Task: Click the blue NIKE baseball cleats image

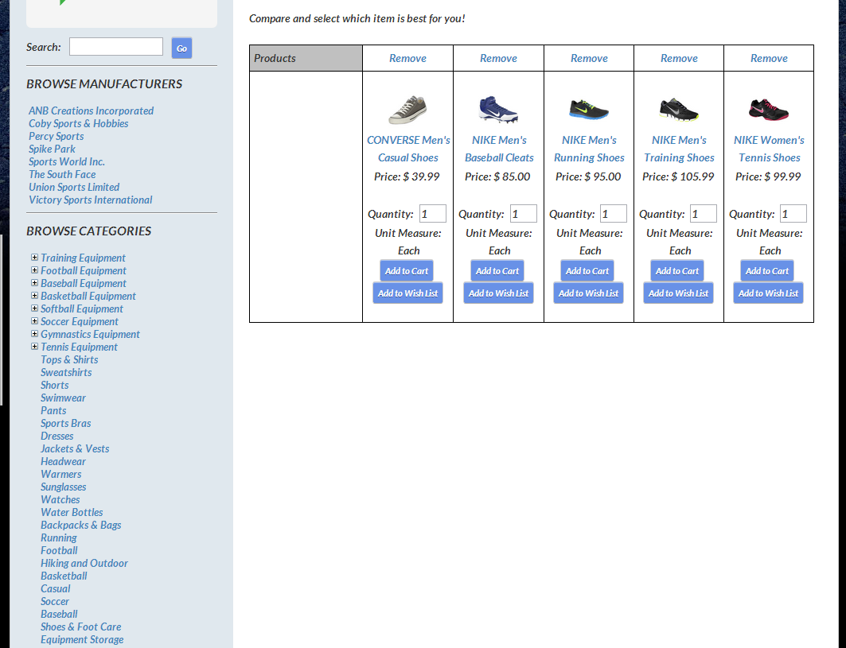Action: coord(498,110)
